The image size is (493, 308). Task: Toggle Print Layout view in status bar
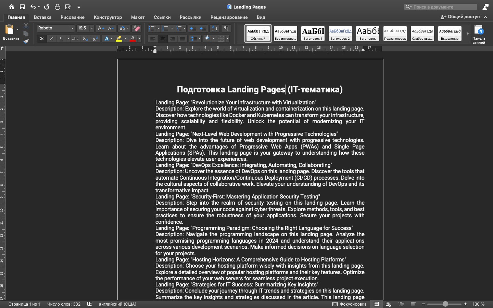click(376, 304)
